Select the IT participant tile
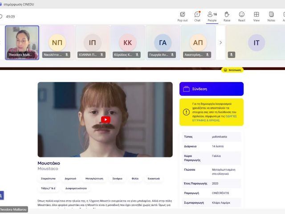This screenshot has width=285, height=214. click(x=255, y=43)
